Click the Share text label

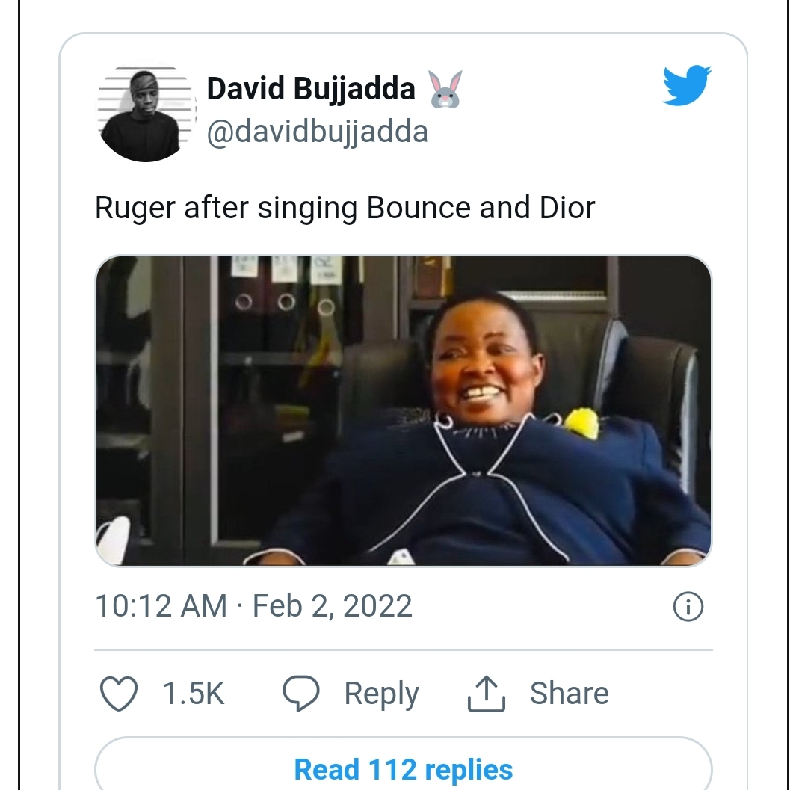570,694
